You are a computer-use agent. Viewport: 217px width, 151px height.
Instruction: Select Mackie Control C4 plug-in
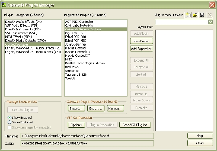(96, 52)
